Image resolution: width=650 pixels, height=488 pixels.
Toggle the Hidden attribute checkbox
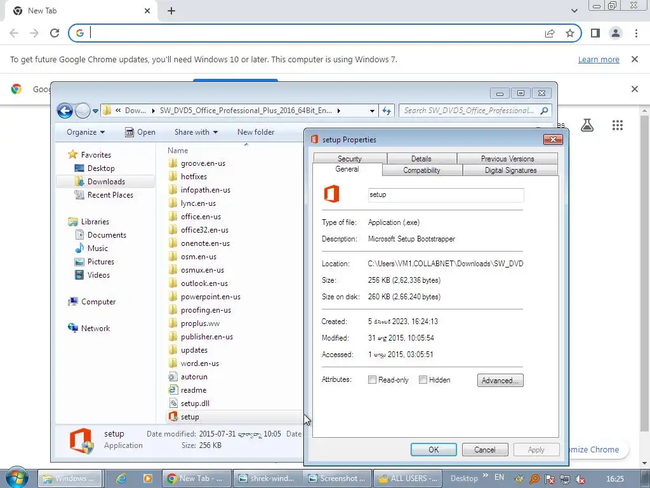(423, 380)
